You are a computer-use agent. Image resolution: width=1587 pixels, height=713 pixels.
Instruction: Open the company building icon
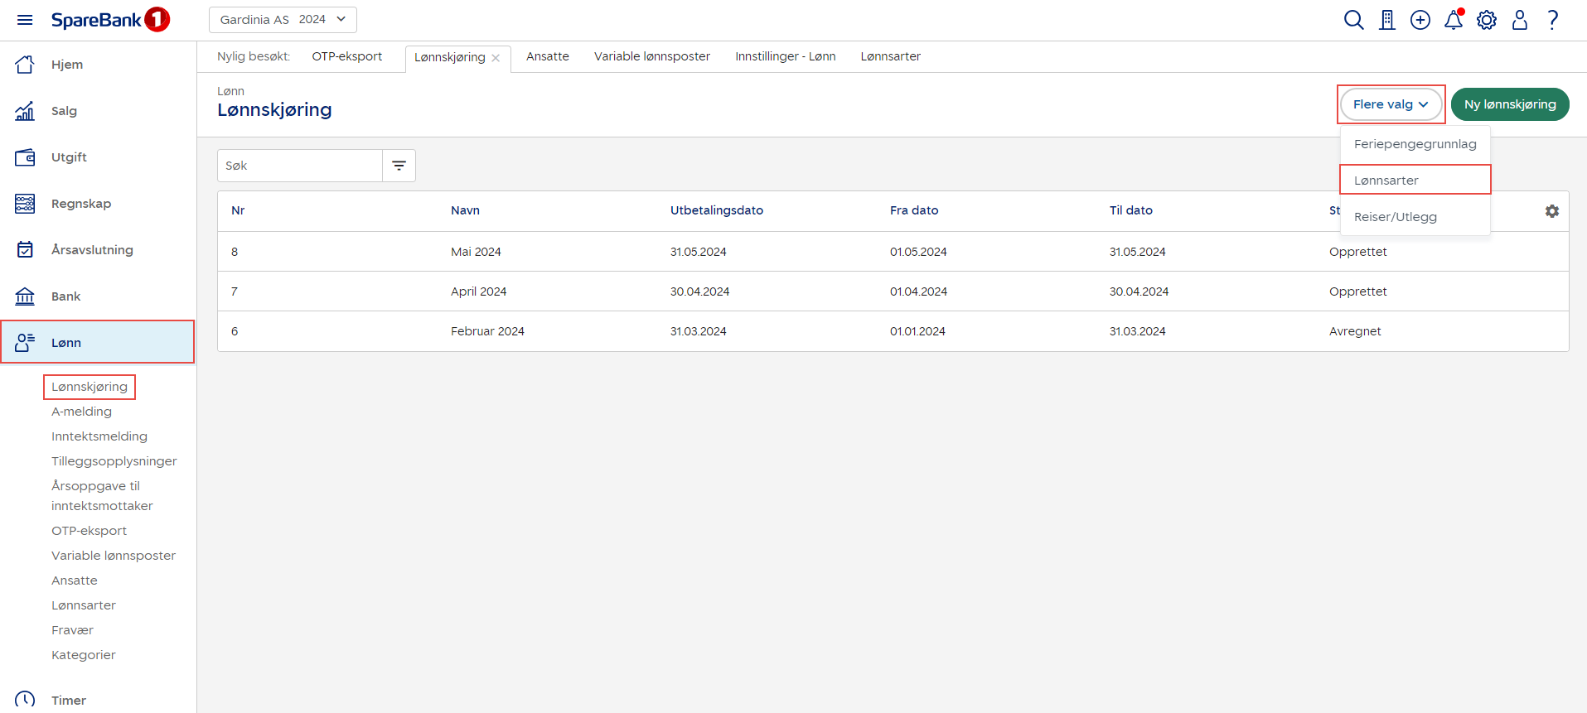click(1387, 20)
